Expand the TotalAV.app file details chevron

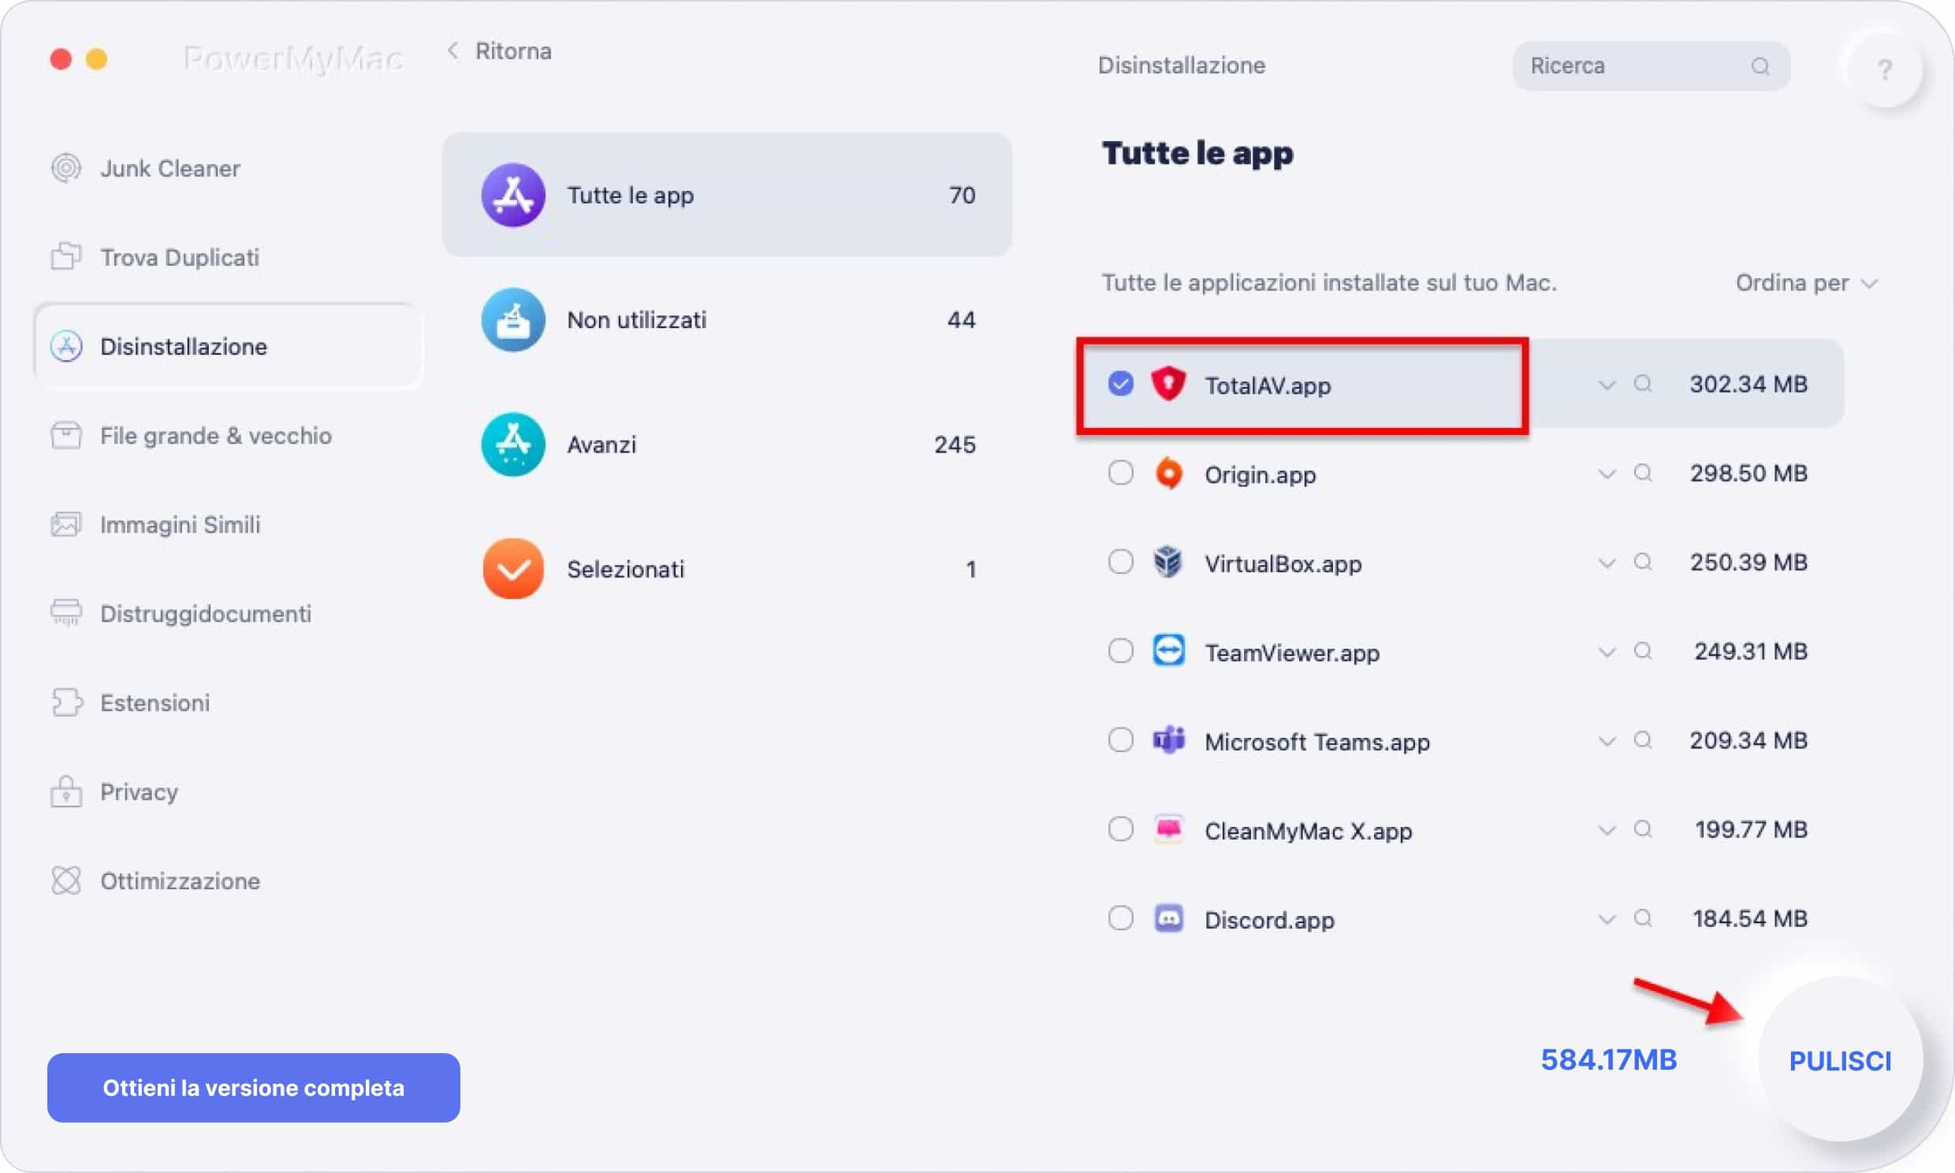click(1606, 385)
